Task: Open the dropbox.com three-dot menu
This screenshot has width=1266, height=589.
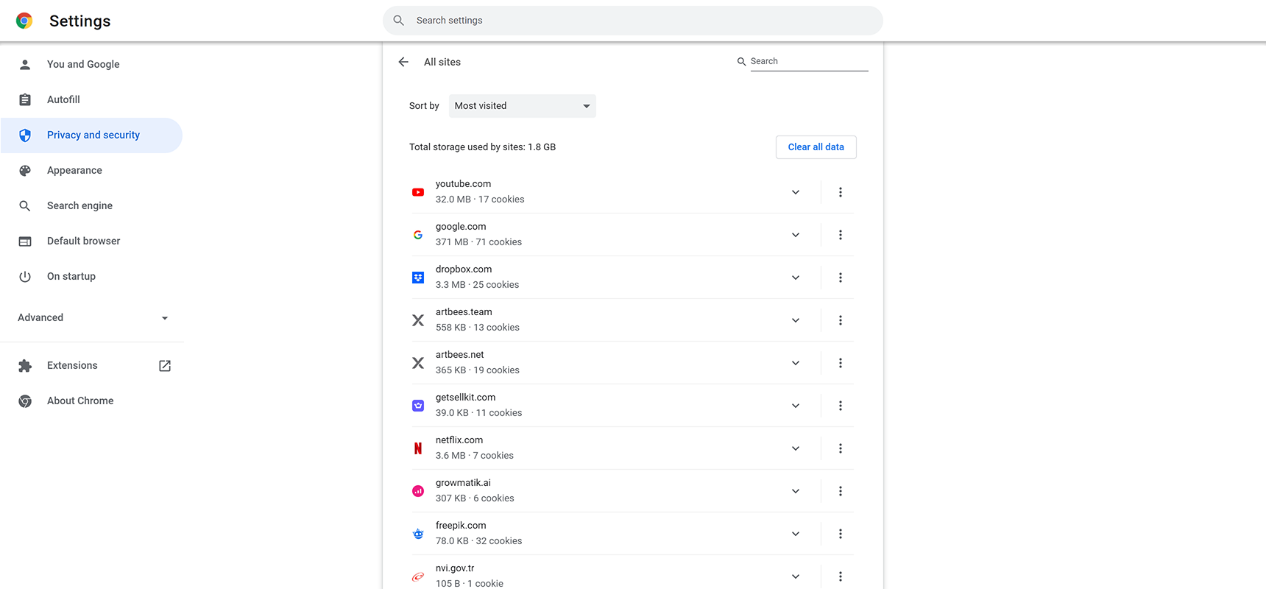Action: point(840,278)
